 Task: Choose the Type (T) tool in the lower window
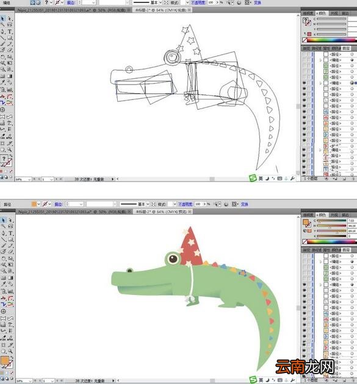(10, 233)
